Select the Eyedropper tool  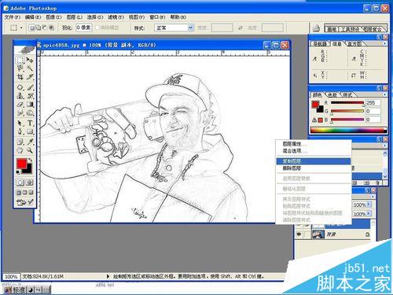[x=30, y=142]
